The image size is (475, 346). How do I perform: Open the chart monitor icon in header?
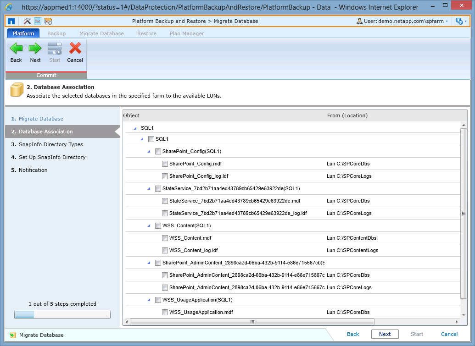(38, 21)
